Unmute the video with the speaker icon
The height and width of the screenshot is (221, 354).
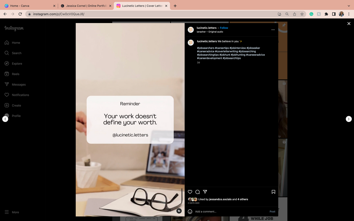click(x=179, y=211)
